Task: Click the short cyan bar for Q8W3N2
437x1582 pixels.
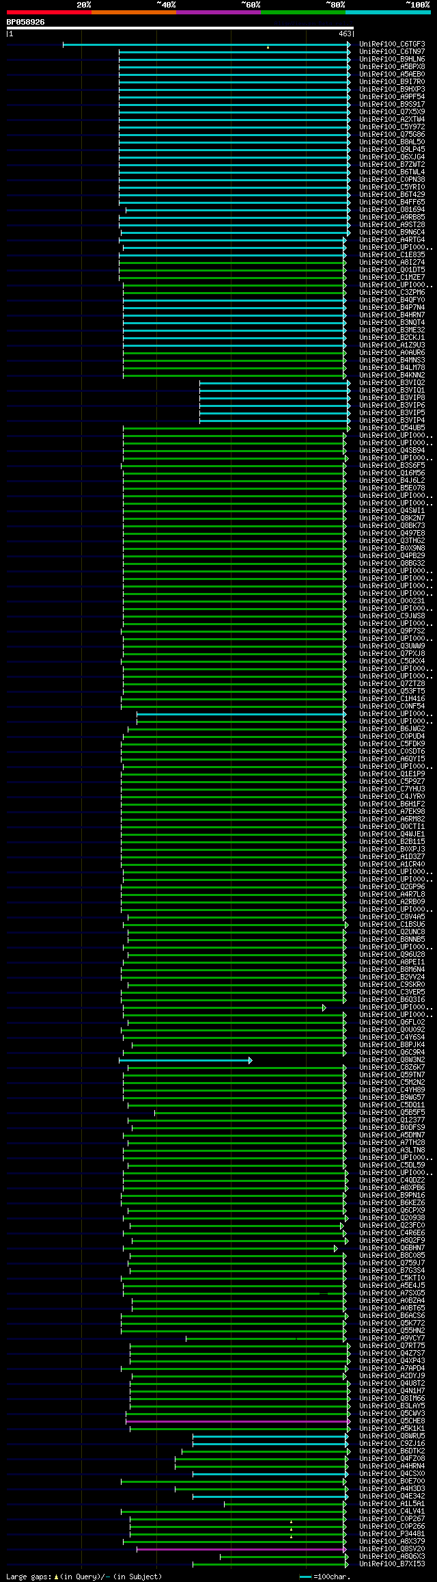Action: click(186, 1060)
